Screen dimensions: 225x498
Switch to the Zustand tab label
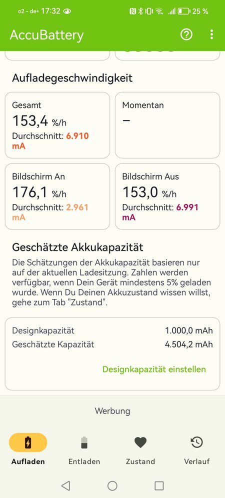pos(140,461)
